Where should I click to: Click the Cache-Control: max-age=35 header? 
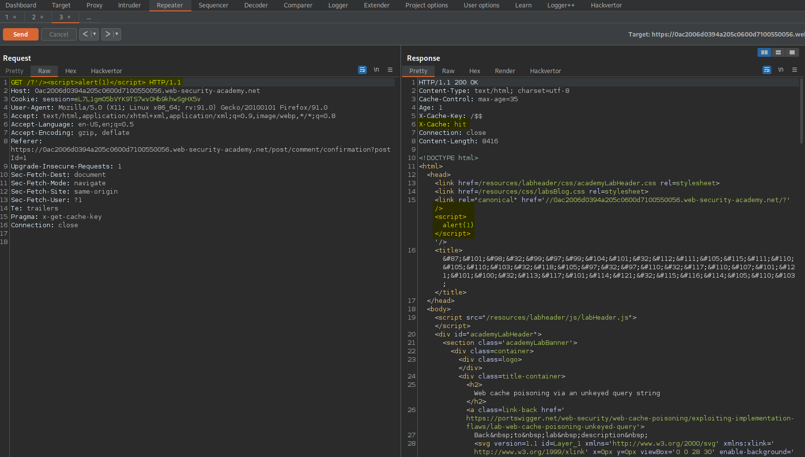tap(468, 99)
